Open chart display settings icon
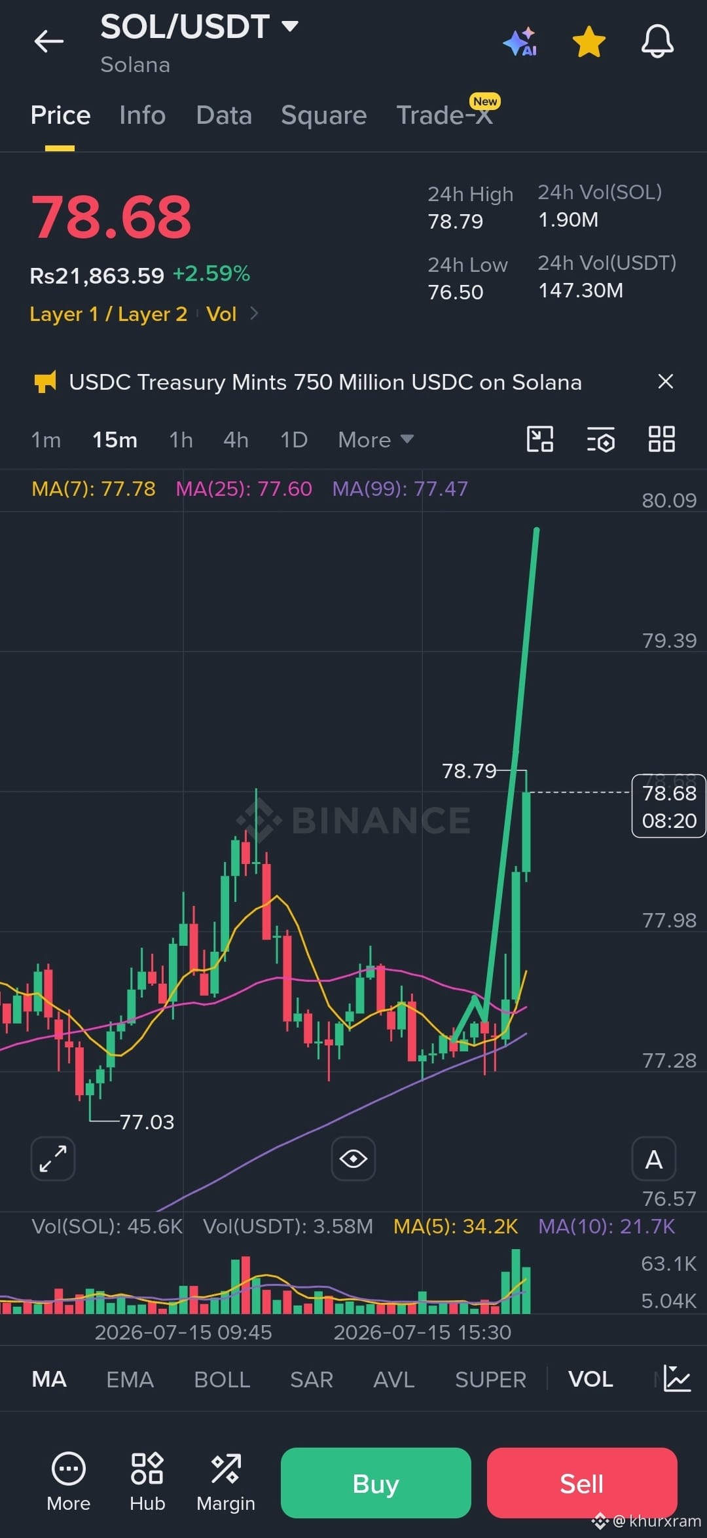 [600, 439]
